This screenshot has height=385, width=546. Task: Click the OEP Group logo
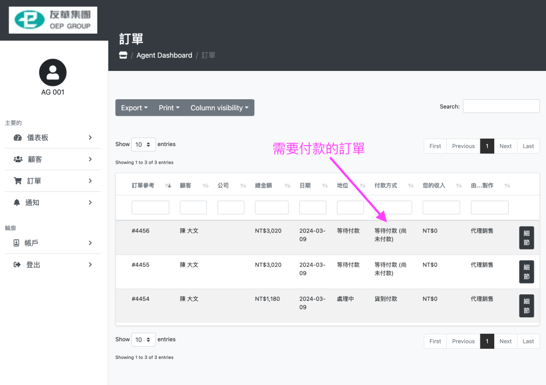tap(53, 20)
